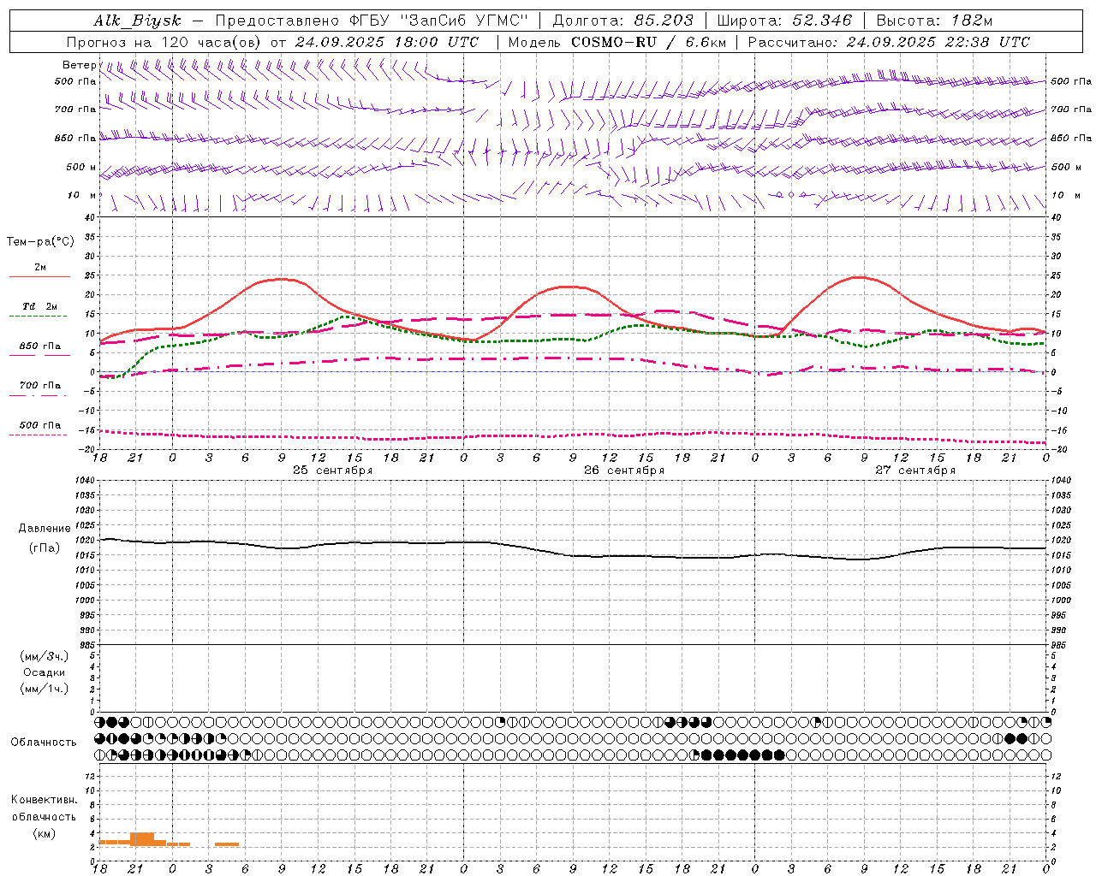Click the "Модель COSMO-RU / 6.6км" label
Image resolution: width=1096 pixels, height=876 pixels.
point(616,42)
